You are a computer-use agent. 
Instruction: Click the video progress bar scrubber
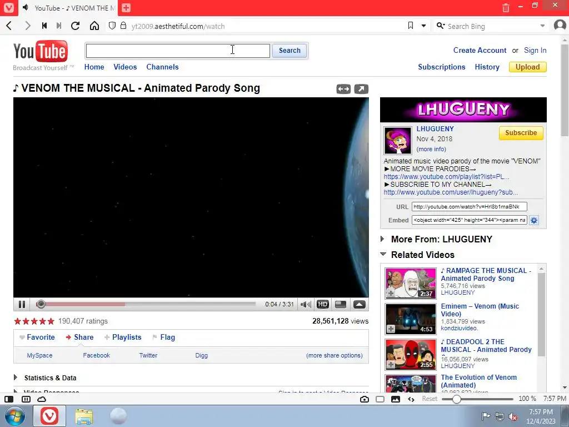tap(41, 304)
